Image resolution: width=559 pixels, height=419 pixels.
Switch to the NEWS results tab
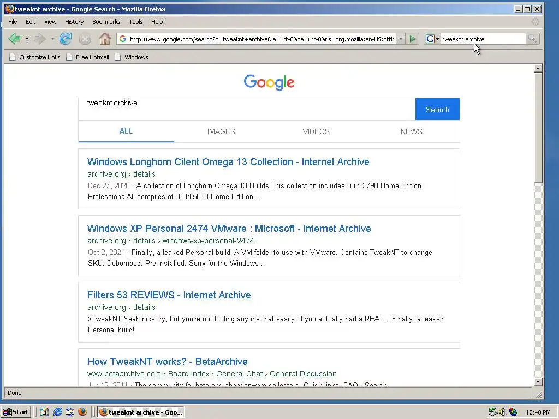pos(412,131)
